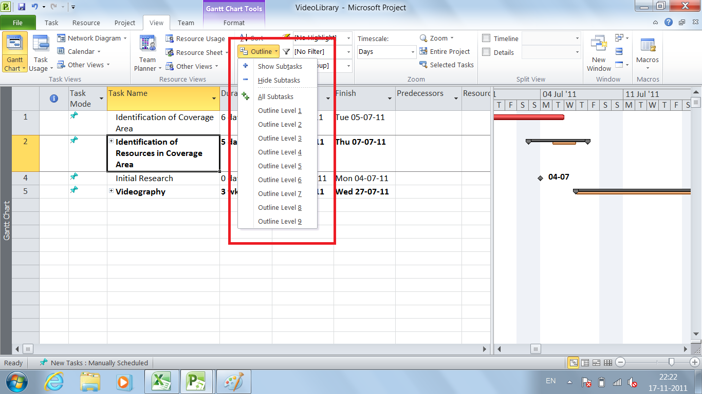702x394 pixels.
Task: Open the Help question mark icon
Action: (x=668, y=23)
